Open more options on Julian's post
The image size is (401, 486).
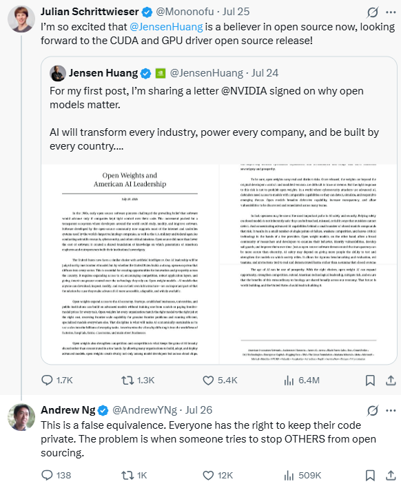[391, 12]
